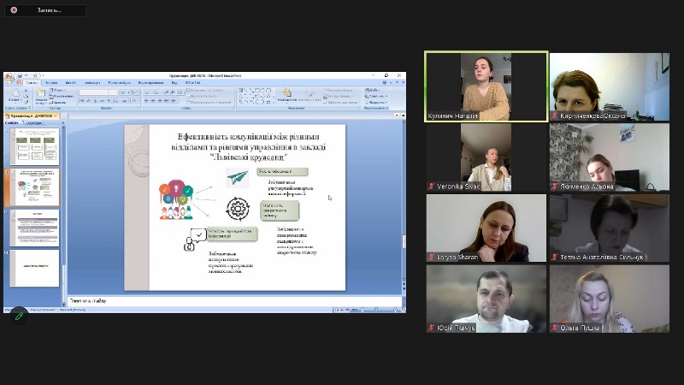Screen dimensions: 684x385
Task: Click the slide pane vertical scrollbar thumb
Action: (404, 241)
